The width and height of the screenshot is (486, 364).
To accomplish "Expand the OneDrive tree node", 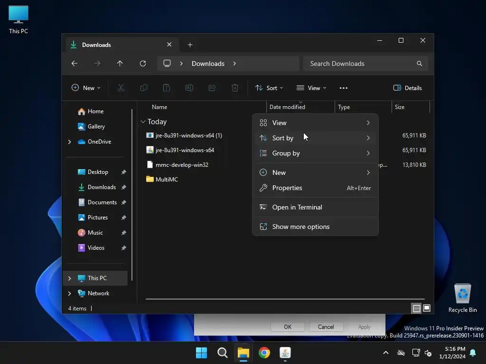I will click(69, 142).
